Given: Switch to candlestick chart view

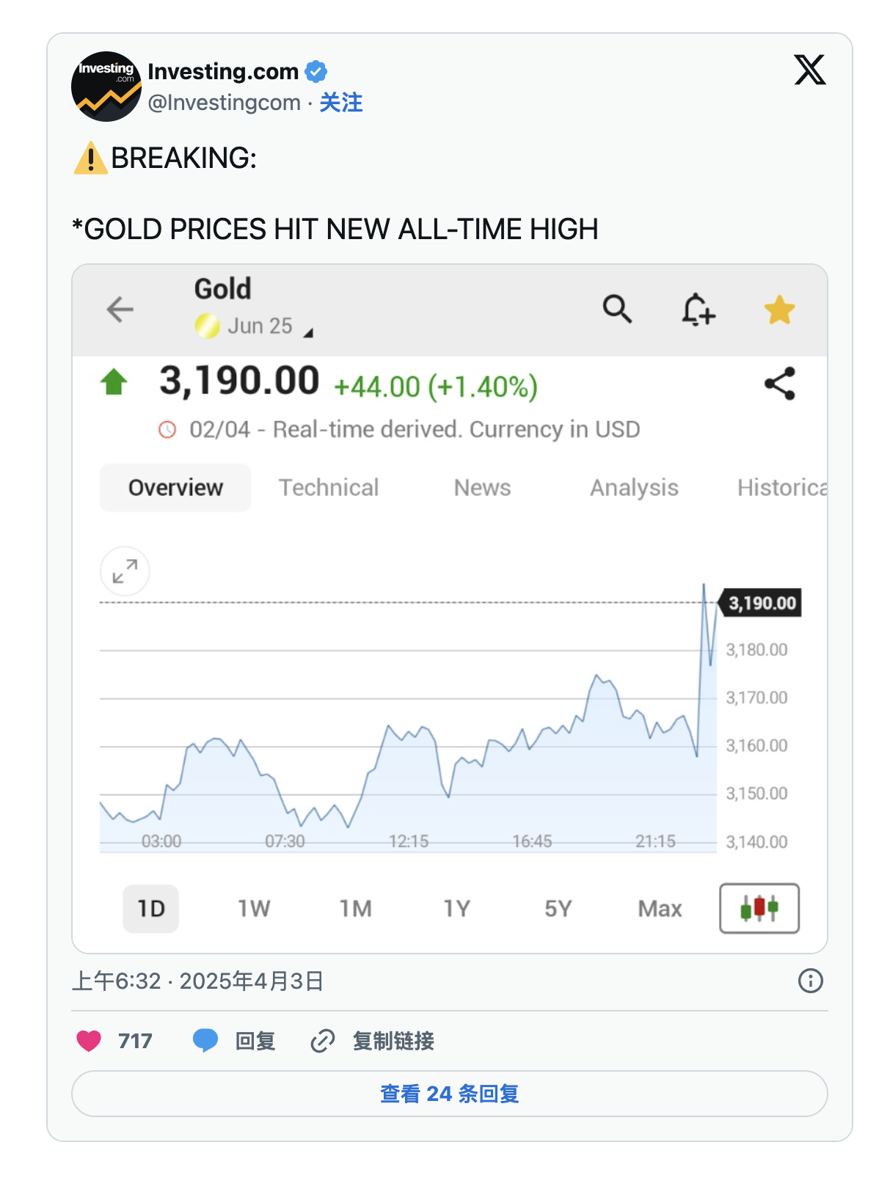Looking at the screenshot, I should [x=759, y=908].
